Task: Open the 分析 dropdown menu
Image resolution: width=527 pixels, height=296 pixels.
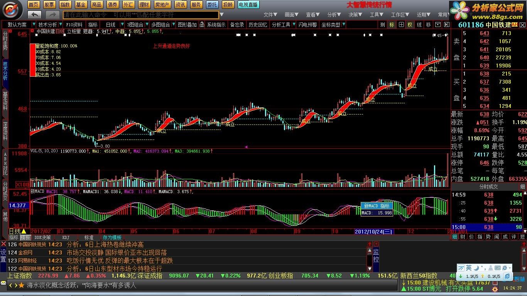Action: coord(334,15)
